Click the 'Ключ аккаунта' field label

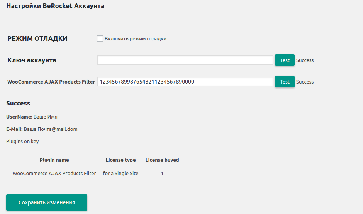(32, 60)
